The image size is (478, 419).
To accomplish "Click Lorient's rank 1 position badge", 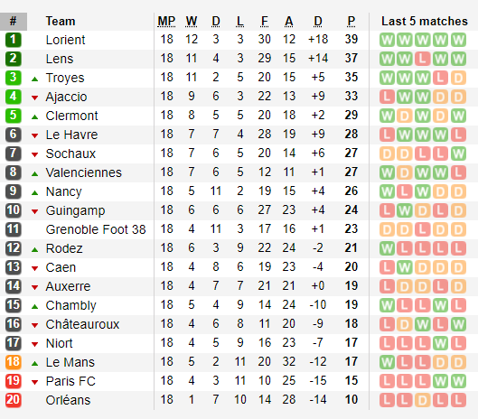I will pos(14,40).
